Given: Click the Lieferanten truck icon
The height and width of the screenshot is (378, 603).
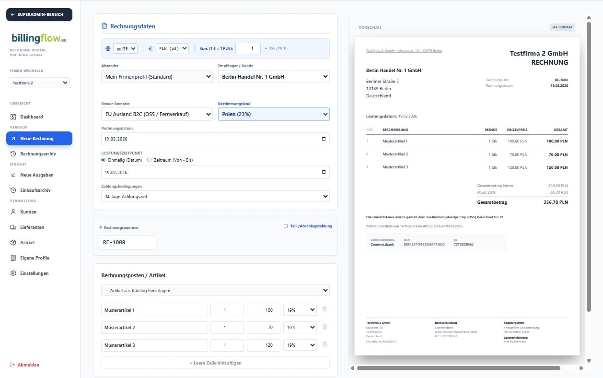Looking at the screenshot, I should 13,227.
